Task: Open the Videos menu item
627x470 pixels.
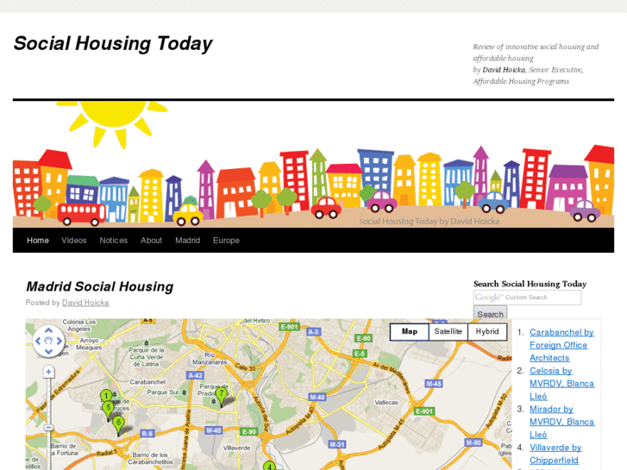Action: [74, 241]
